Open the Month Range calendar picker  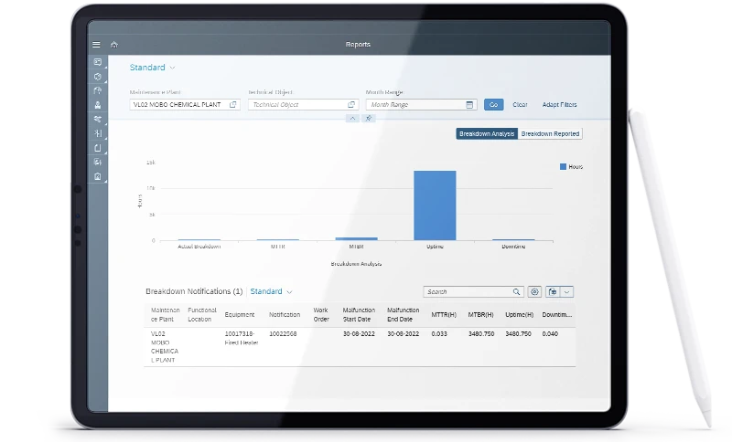tap(469, 105)
